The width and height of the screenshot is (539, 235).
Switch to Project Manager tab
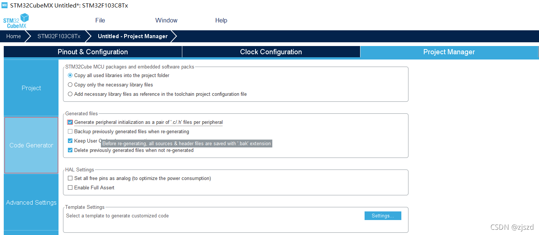click(x=449, y=52)
